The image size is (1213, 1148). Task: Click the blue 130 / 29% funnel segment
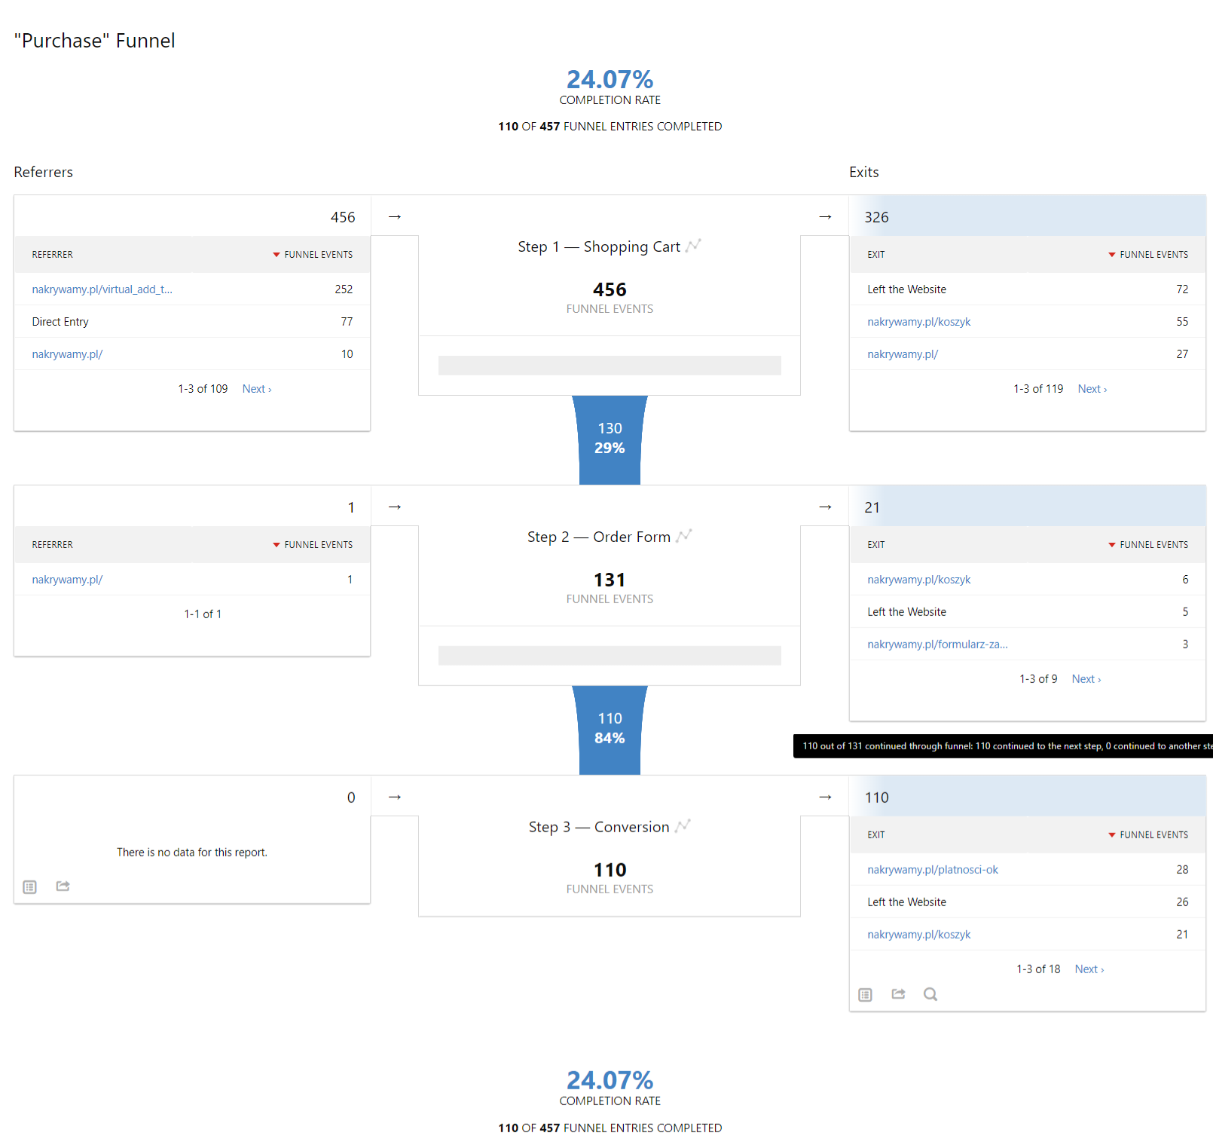(x=610, y=439)
